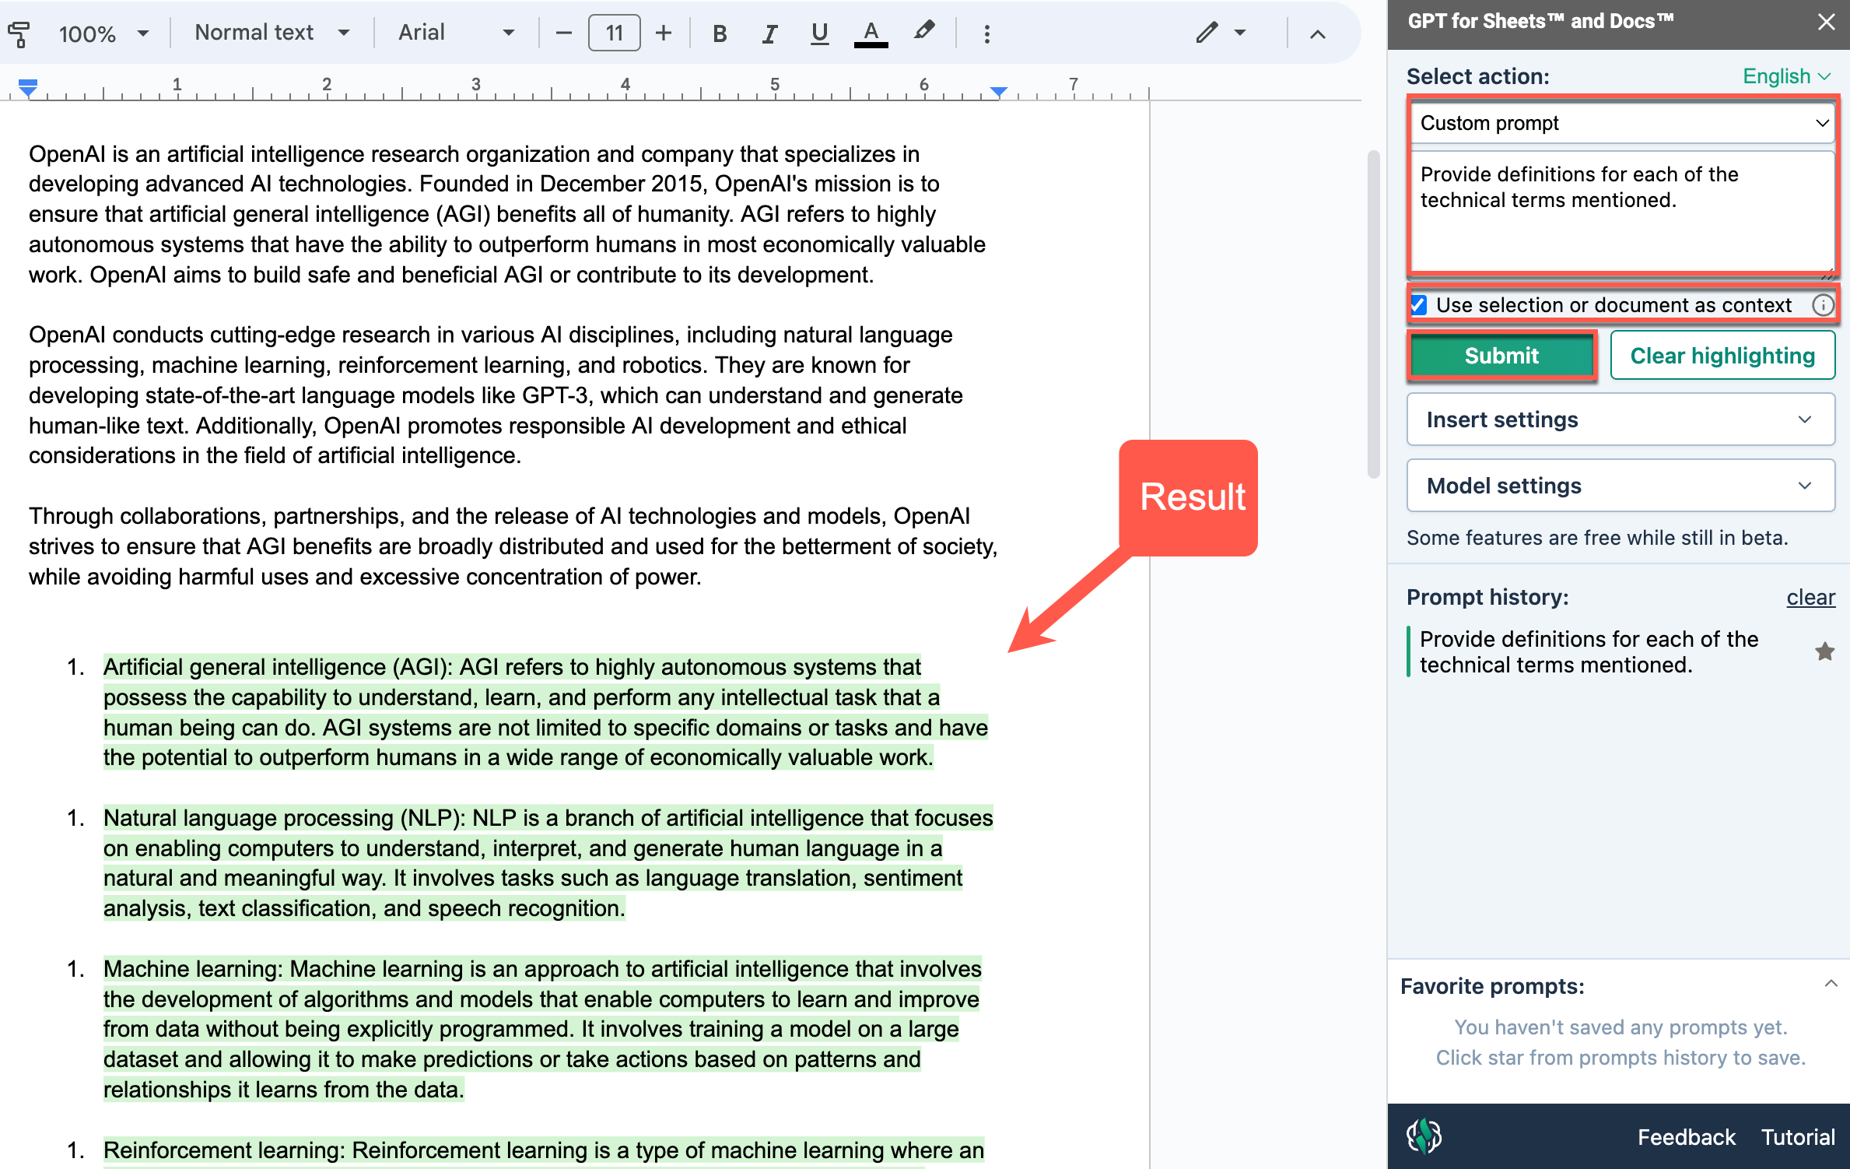Toggle italic formatting
The image size is (1850, 1169).
tap(769, 33)
